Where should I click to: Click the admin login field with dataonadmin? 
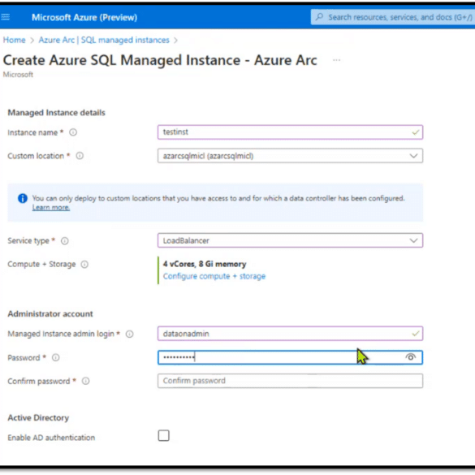coord(290,334)
